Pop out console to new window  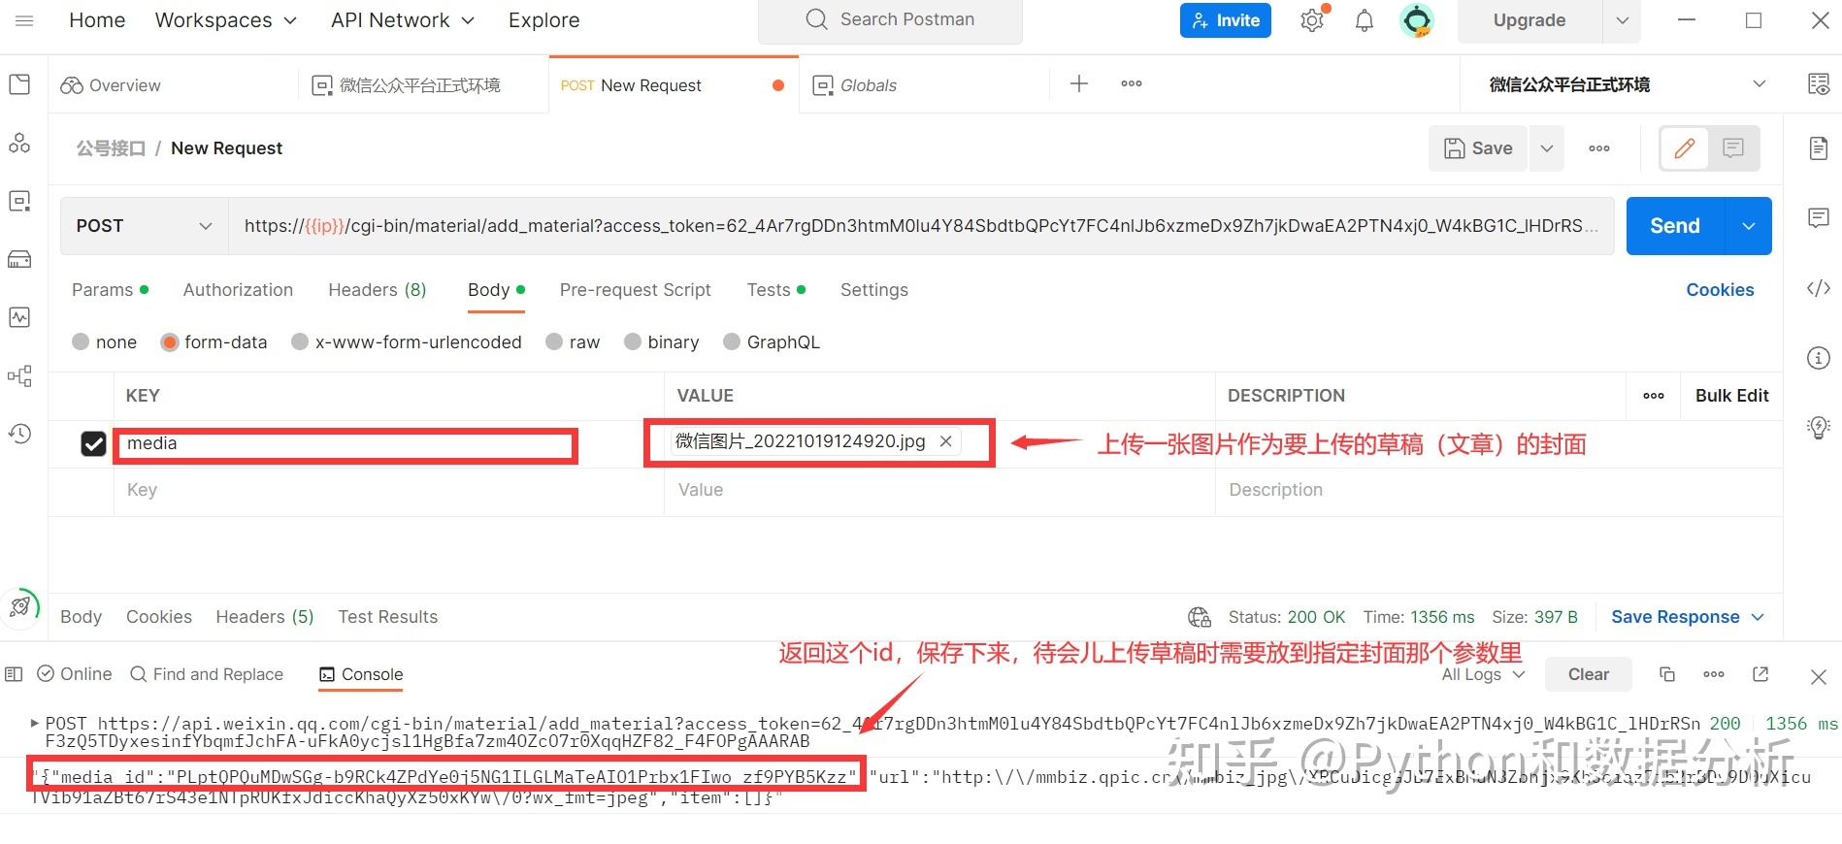tap(1760, 674)
